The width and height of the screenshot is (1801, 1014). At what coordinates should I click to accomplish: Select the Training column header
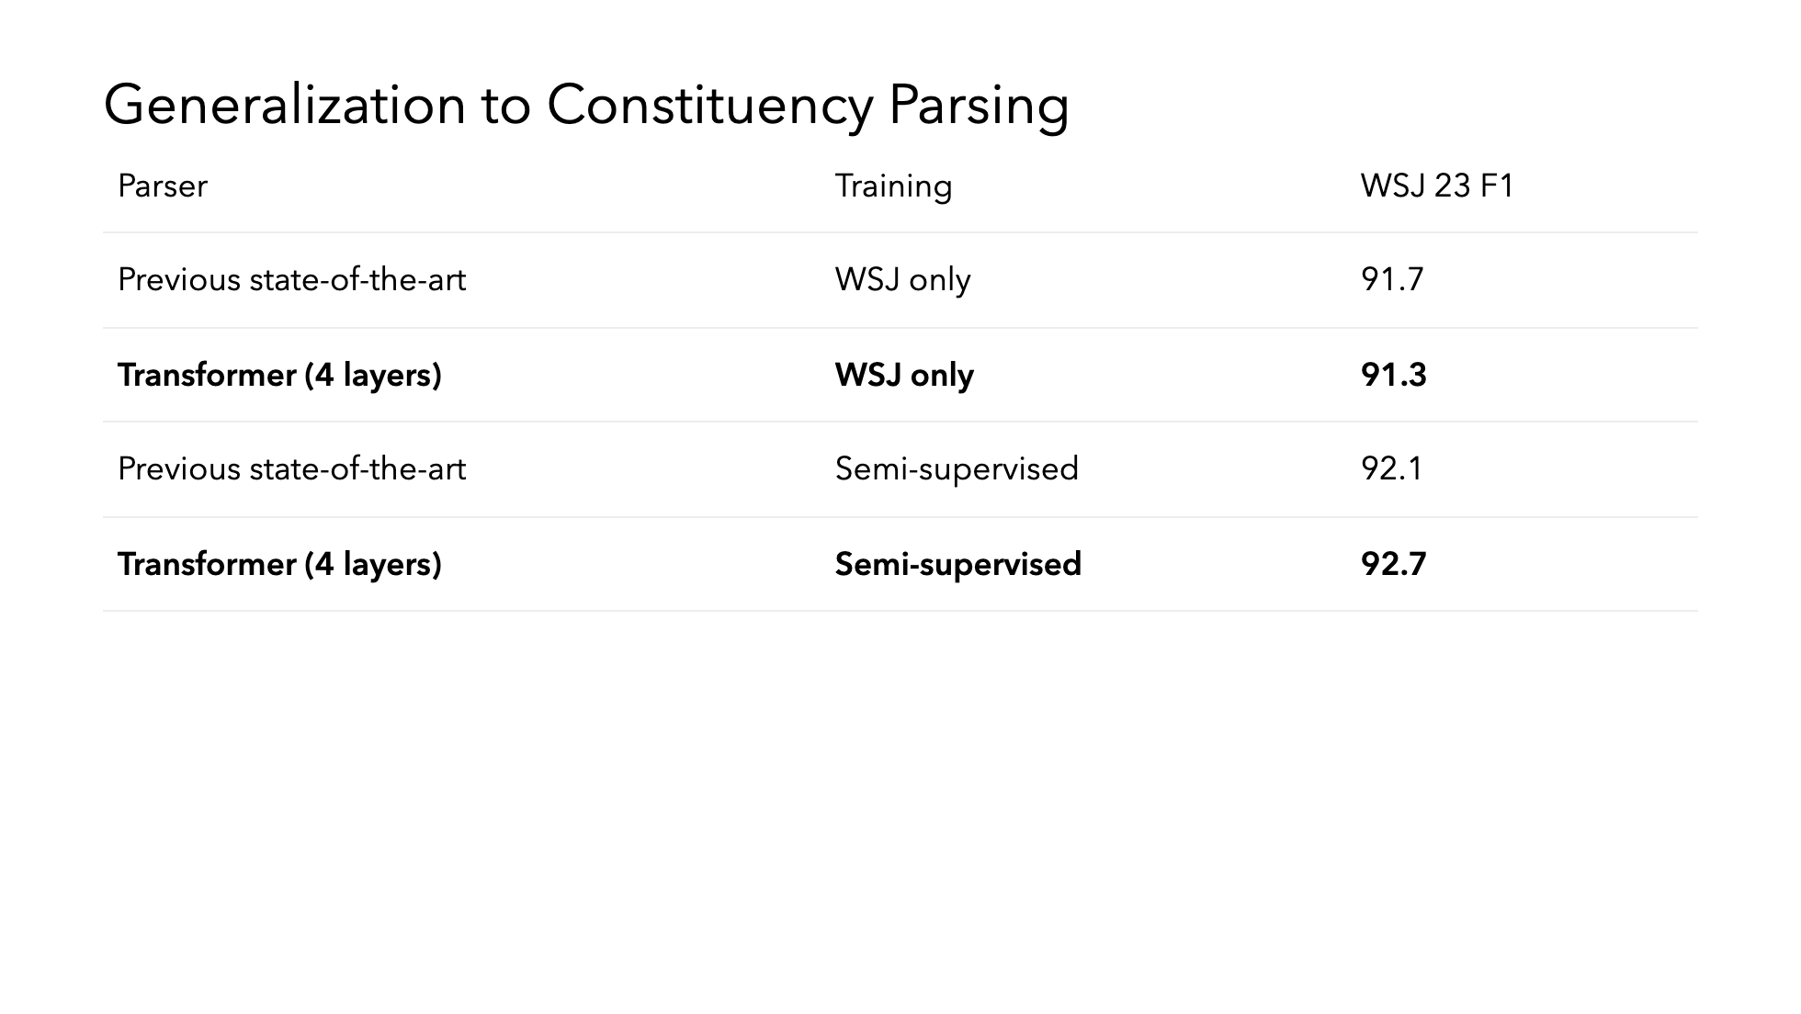pyautogui.click(x=893, y=186)
